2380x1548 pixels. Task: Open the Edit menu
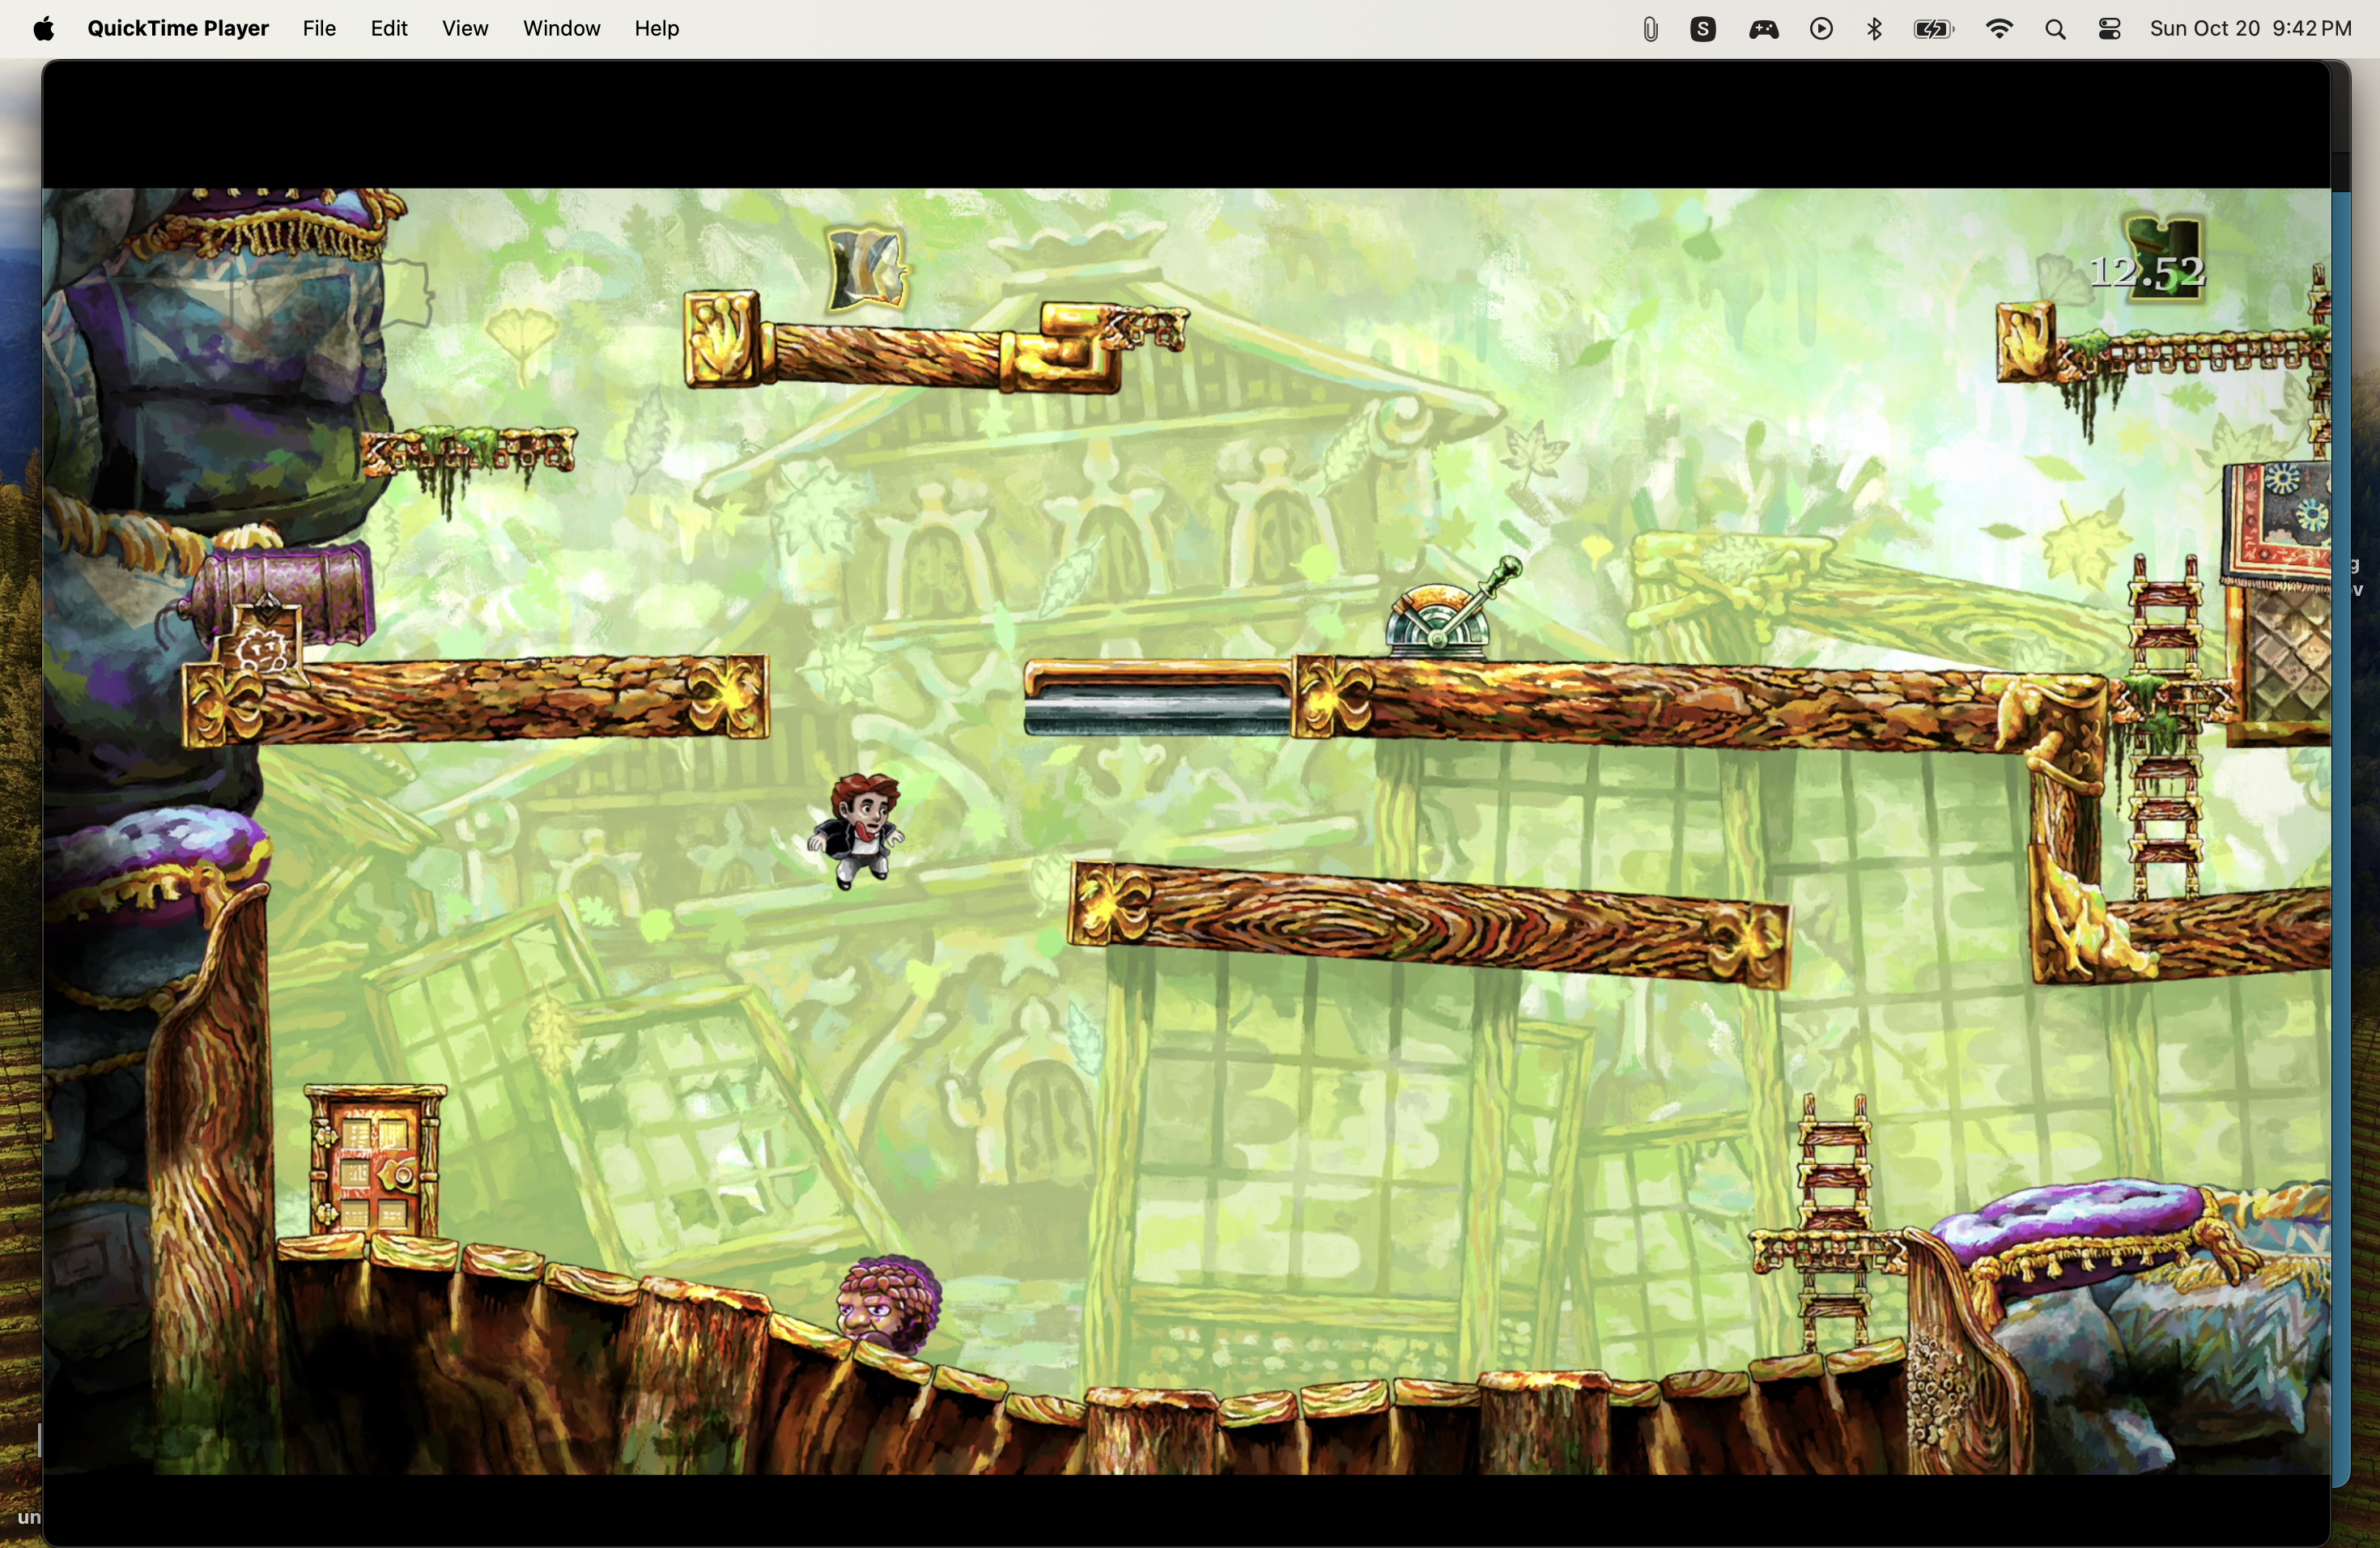coord(389,29)
